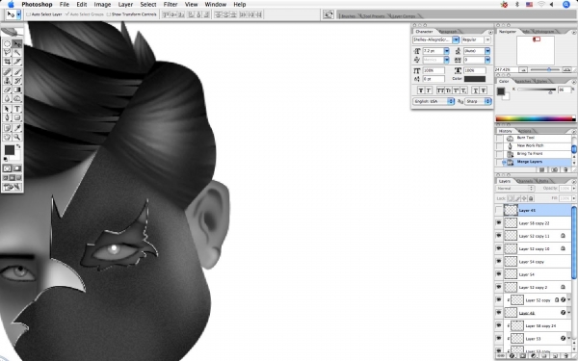Open Sharp anti-aliasing dropdown
Image resolution: width=578 pixels, height=361 pixels.
[479, 101]
